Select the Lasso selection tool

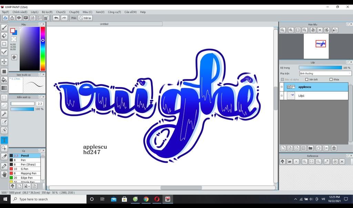[x=4, y=106]
